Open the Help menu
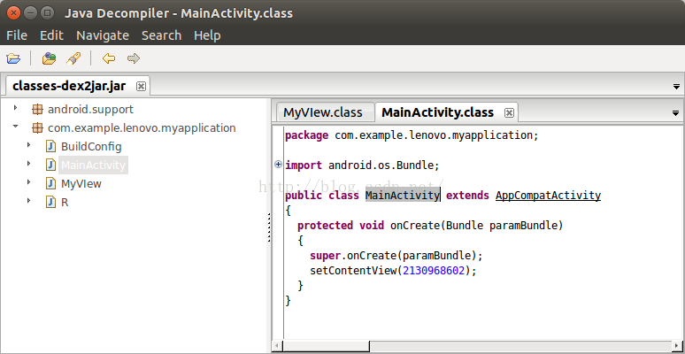Screen dimensions: 685x354 point(207,35)
